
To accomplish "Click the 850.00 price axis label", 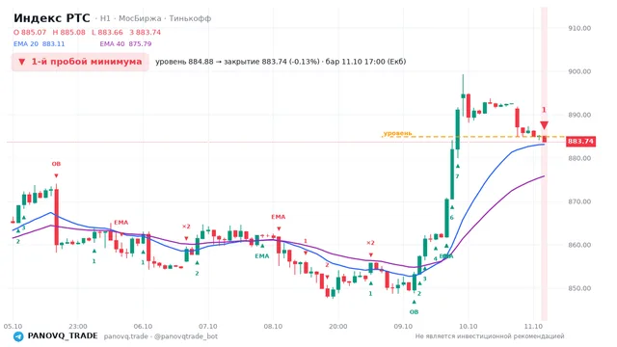I will [579, 288].
